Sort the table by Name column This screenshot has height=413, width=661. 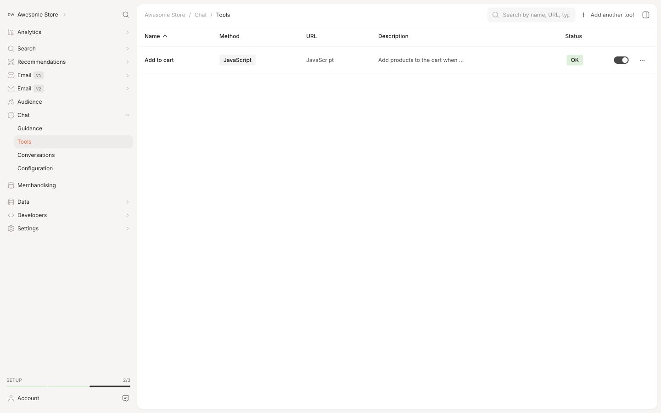[x=156, y=36]
